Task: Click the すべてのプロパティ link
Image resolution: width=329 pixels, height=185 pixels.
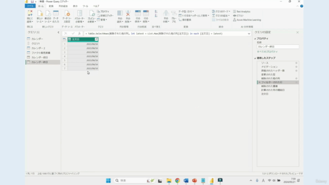Action: pyautogui.click(x=267, y=51)
